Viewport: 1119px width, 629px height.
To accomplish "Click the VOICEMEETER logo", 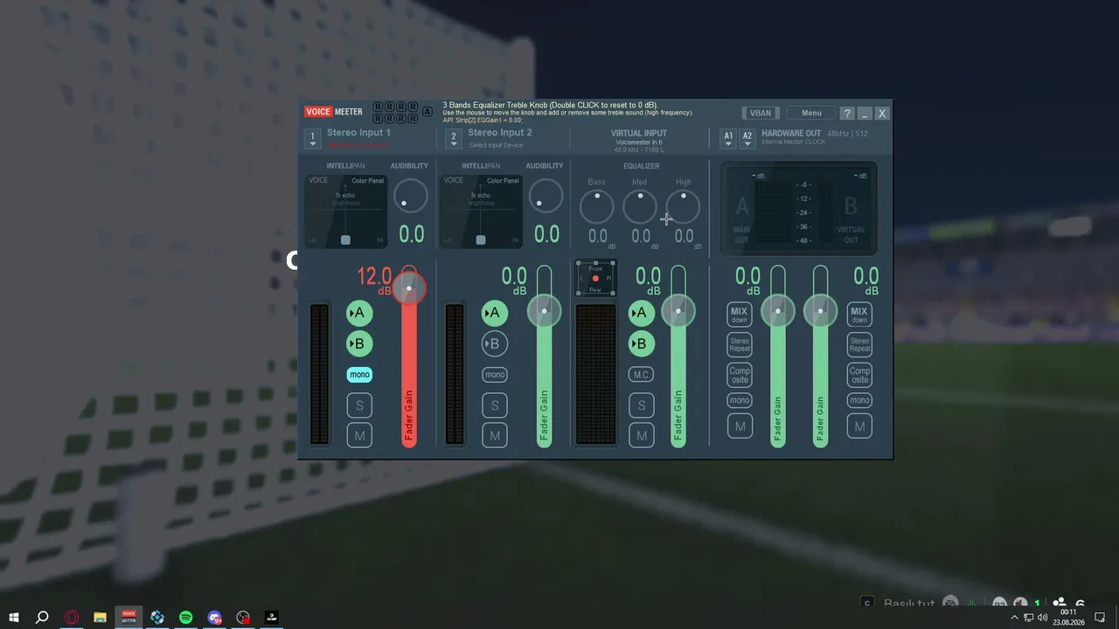I will [x=334, y=112].
